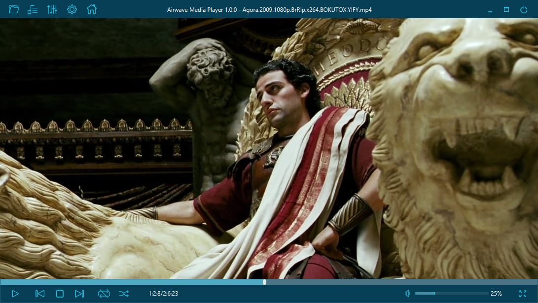Click the seek bar playhead handle
The width and height of the screenshot is (538, 303).
click(x=264, y=282)
